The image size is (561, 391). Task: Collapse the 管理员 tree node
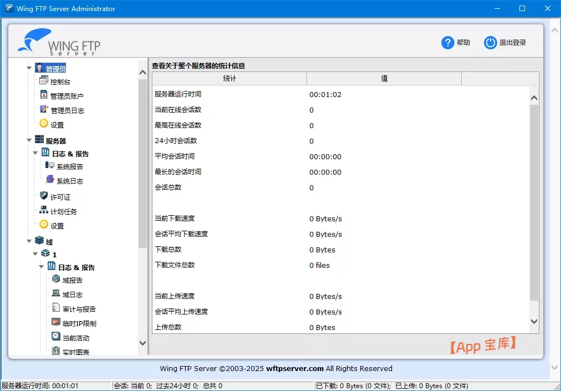pos(29,68)
